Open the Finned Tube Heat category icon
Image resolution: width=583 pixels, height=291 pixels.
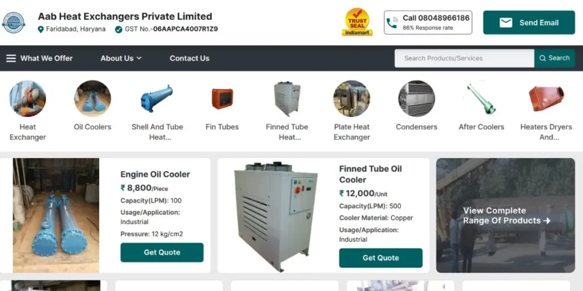pyautogui.click(x=287, y=98)
